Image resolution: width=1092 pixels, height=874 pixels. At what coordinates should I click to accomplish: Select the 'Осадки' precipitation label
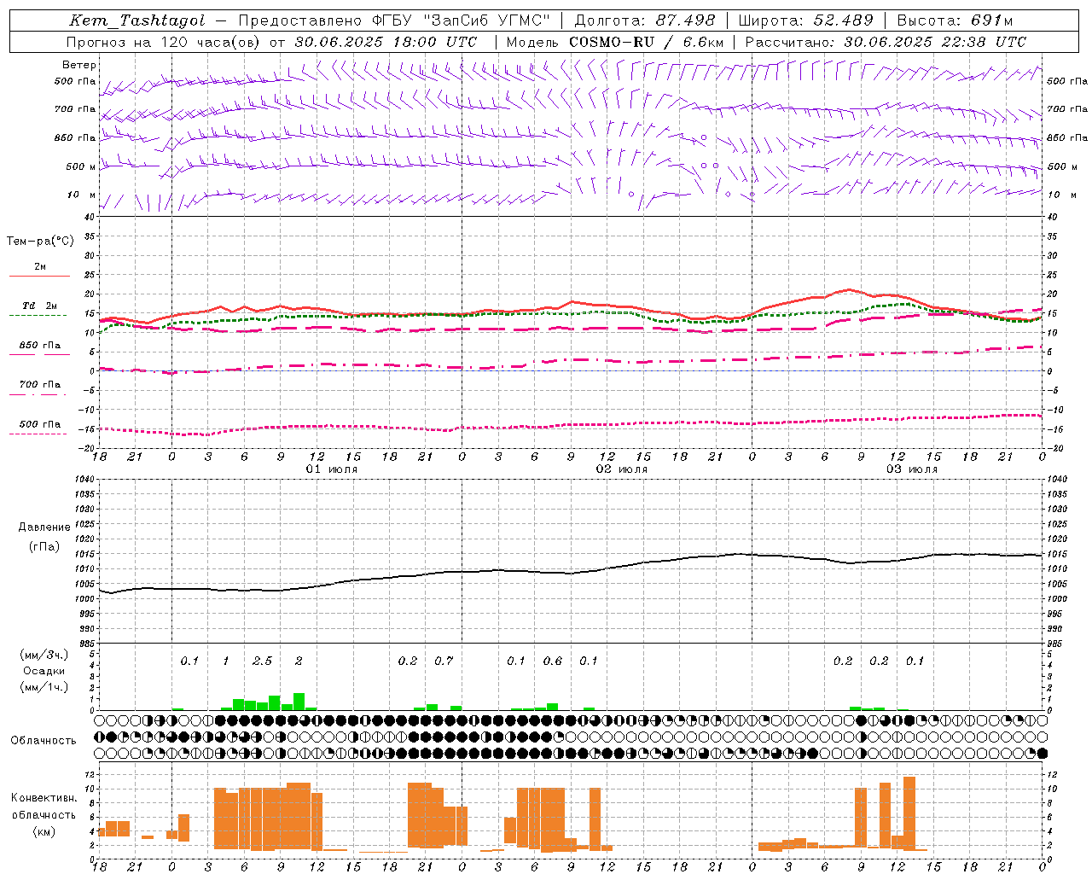click(x=44, y=671)
